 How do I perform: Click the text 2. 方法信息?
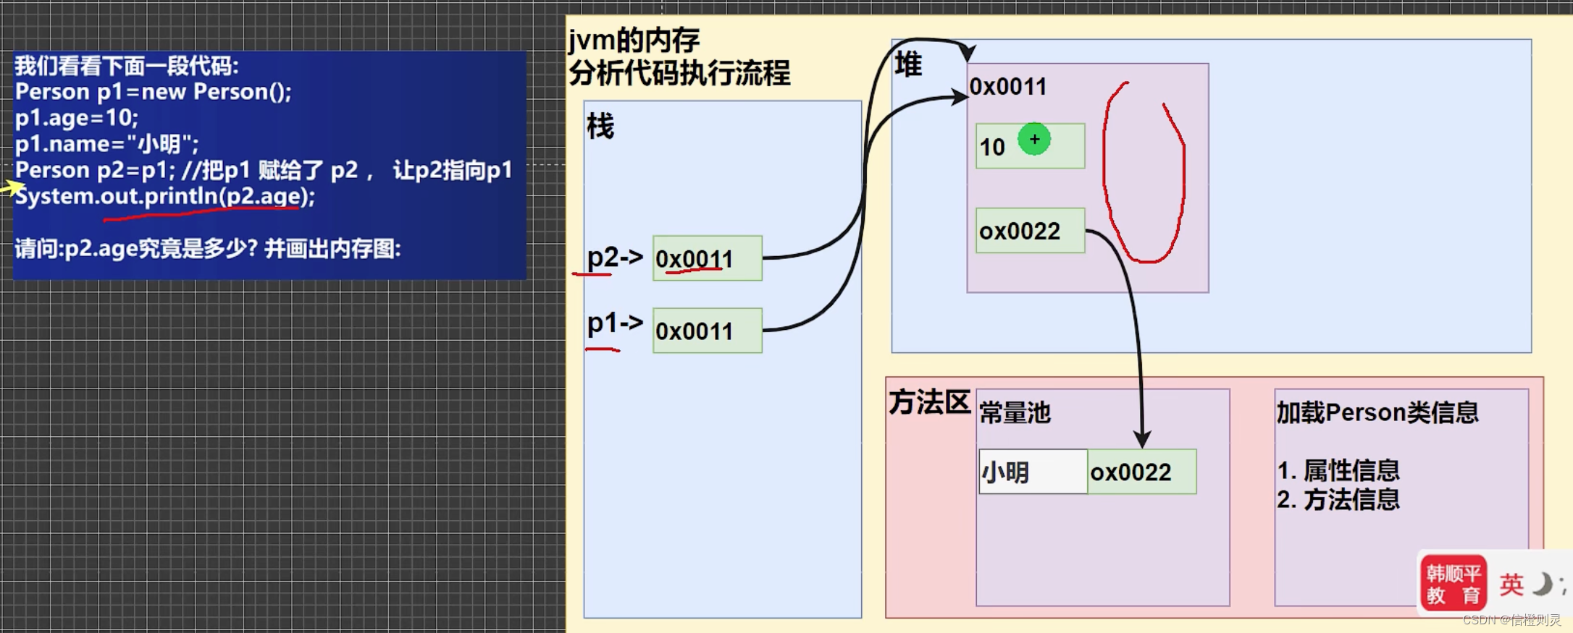1338,499
